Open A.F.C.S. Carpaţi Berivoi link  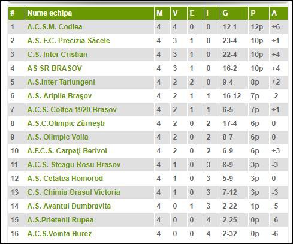[x=67, y=151]
